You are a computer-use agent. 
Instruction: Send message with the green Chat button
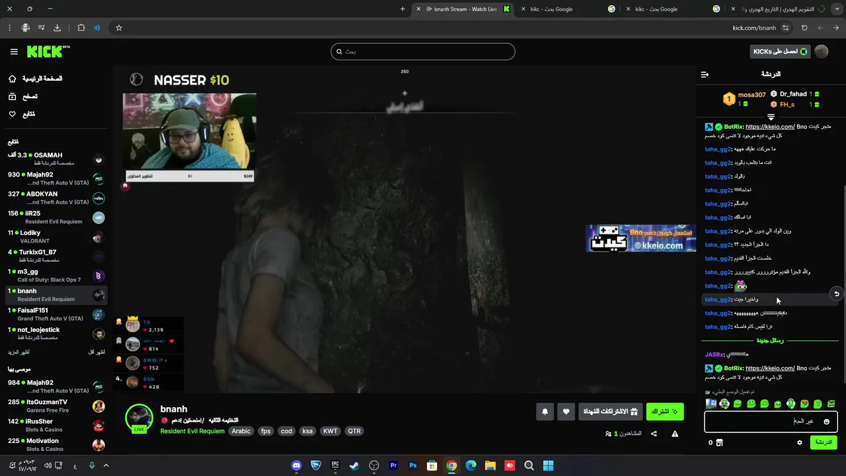[824, 442]
